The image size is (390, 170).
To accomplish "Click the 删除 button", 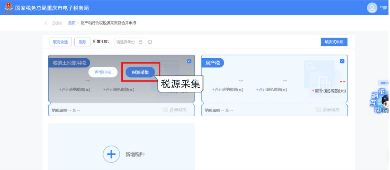I will pyautogui.click(x=82, y=42).
